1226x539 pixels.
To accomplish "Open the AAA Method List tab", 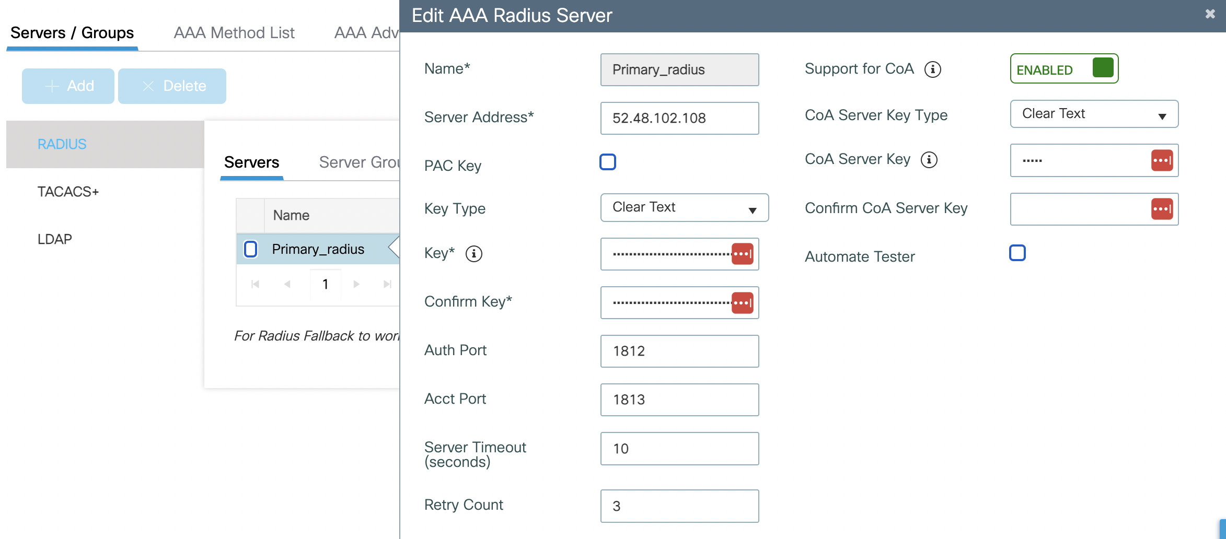I will click(234, 33).
